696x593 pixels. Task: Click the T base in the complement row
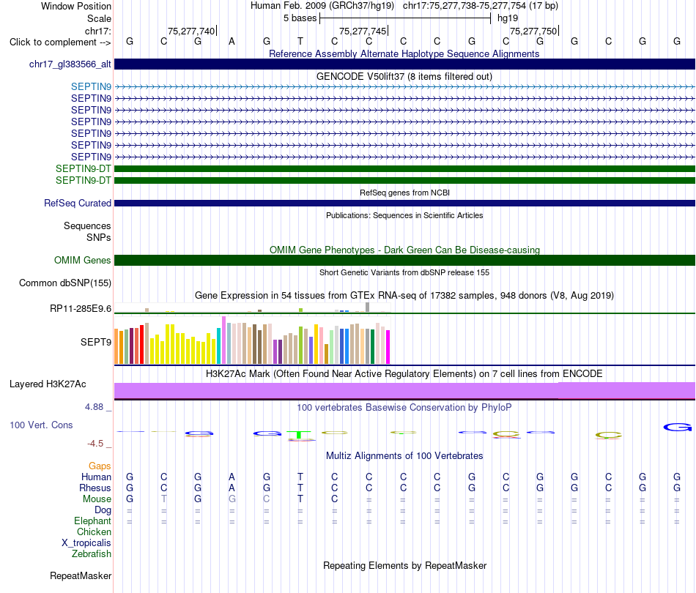click(300, 41)
